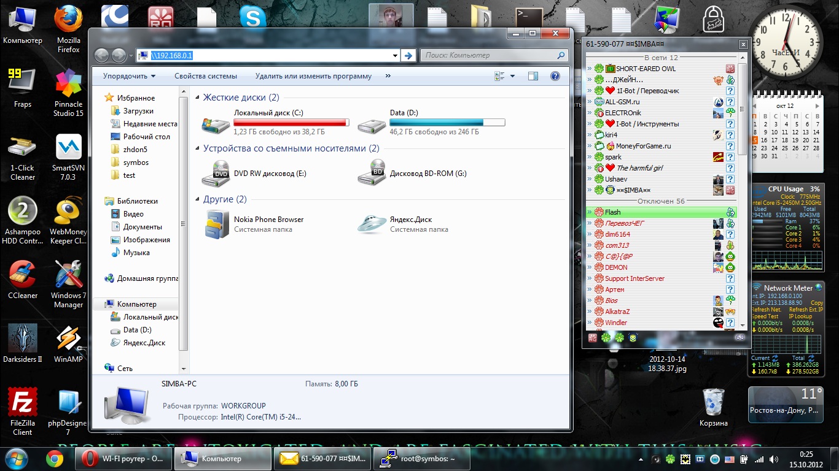Click Удалить или изменить программу
Viewport: 839px width, 471px height.
313,76
